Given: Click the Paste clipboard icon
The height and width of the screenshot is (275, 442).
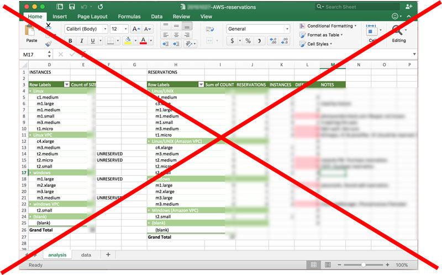Looking at the screenshot, I should (30, 30).
